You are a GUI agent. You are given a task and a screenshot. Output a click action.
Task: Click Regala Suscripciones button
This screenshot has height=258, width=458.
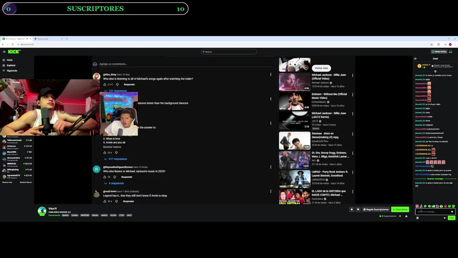tap(376, 210)
